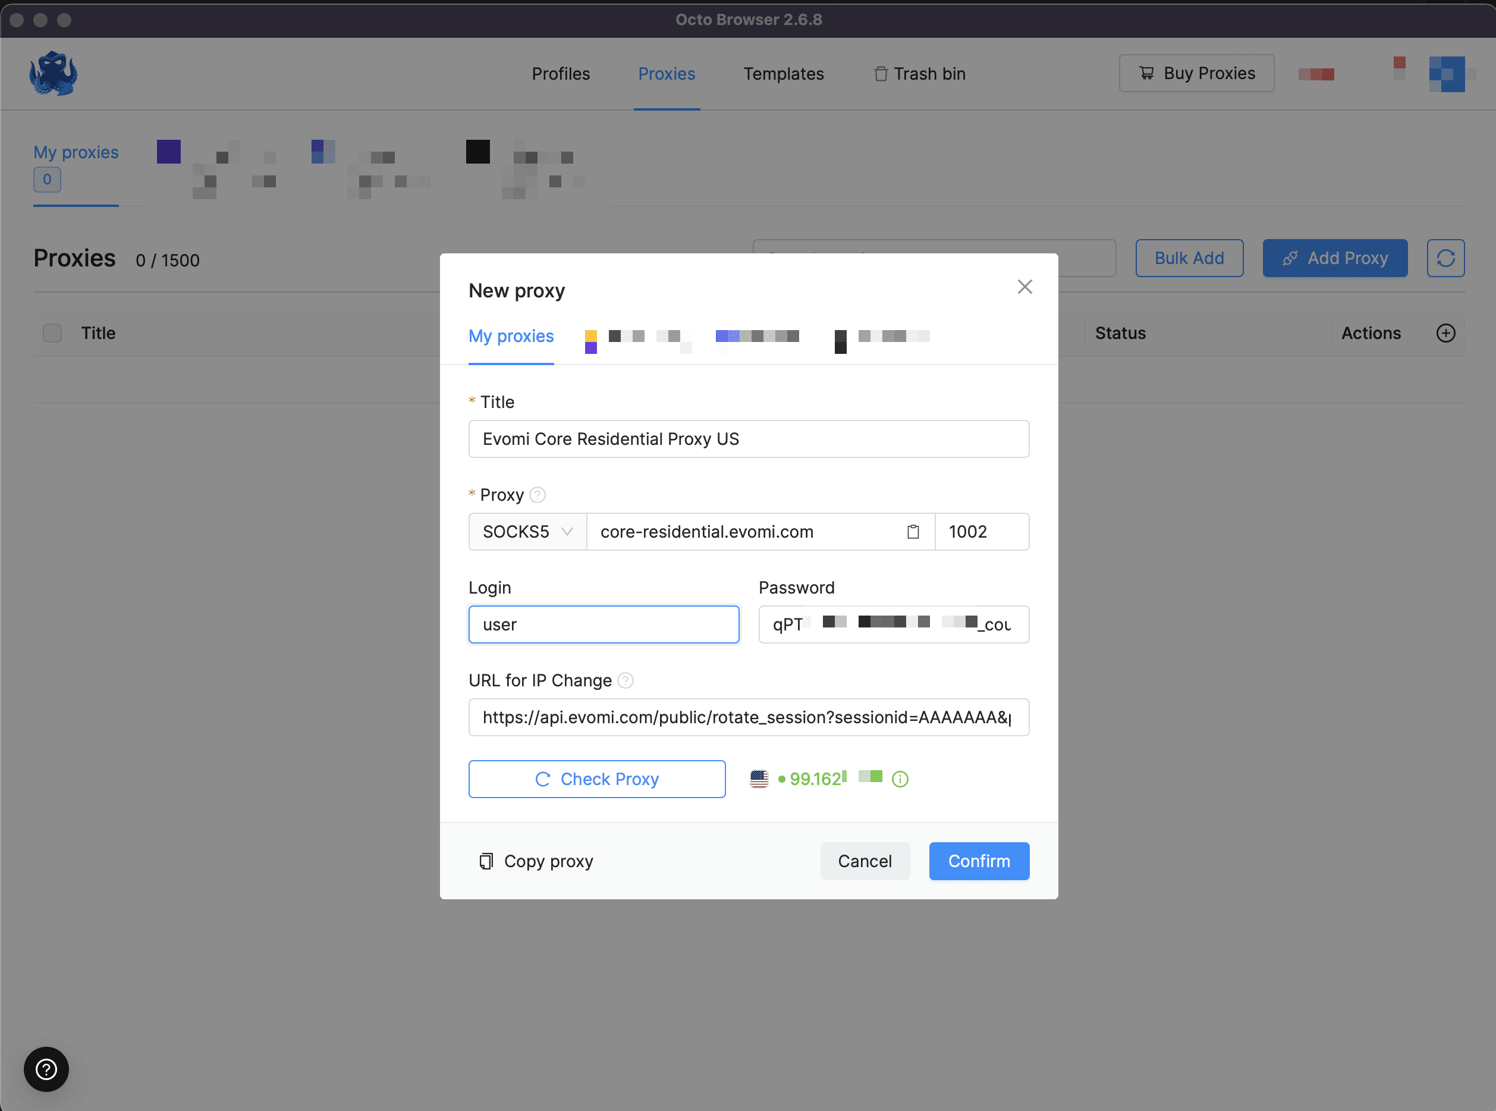Click the Bulk Add button
The height and width of the screenshot is (1111, 1496).
[x=1189, y=258]
